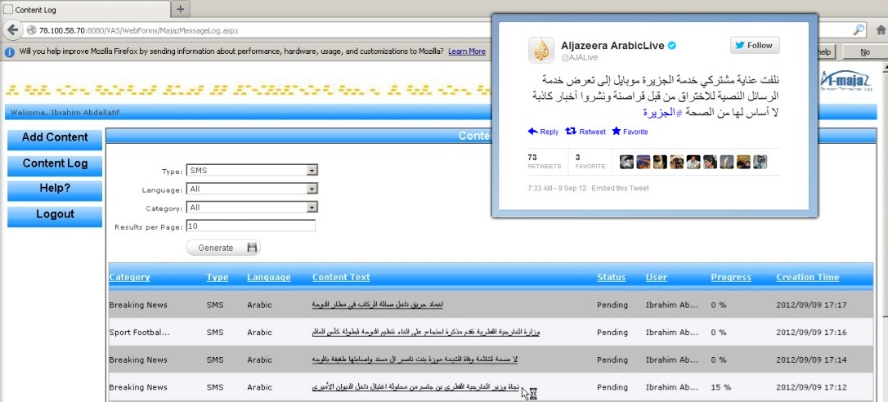Open content text link of 17:12 row
Viewport: 888px width, 402px height.
point(415,387)
